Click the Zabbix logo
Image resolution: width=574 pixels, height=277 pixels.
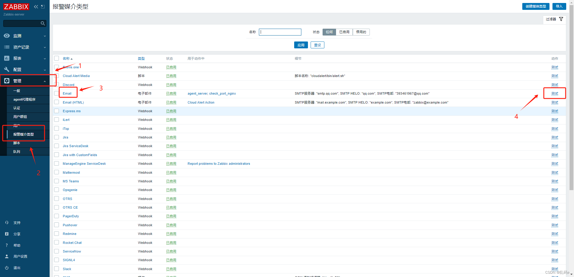coord(16,7)
